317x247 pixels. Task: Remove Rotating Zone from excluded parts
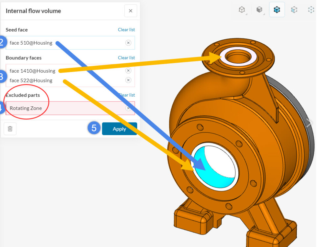(x=128, y=108)
